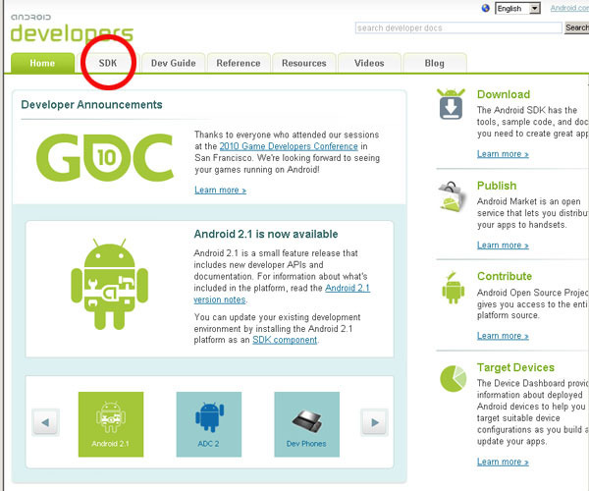Open the English language dropdown
The width and height of the screenshot is (589, 491).
pos(517,8)
